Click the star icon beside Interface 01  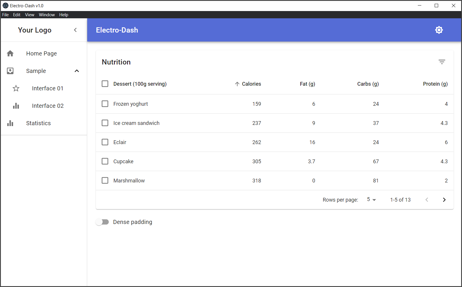[16, 88]
